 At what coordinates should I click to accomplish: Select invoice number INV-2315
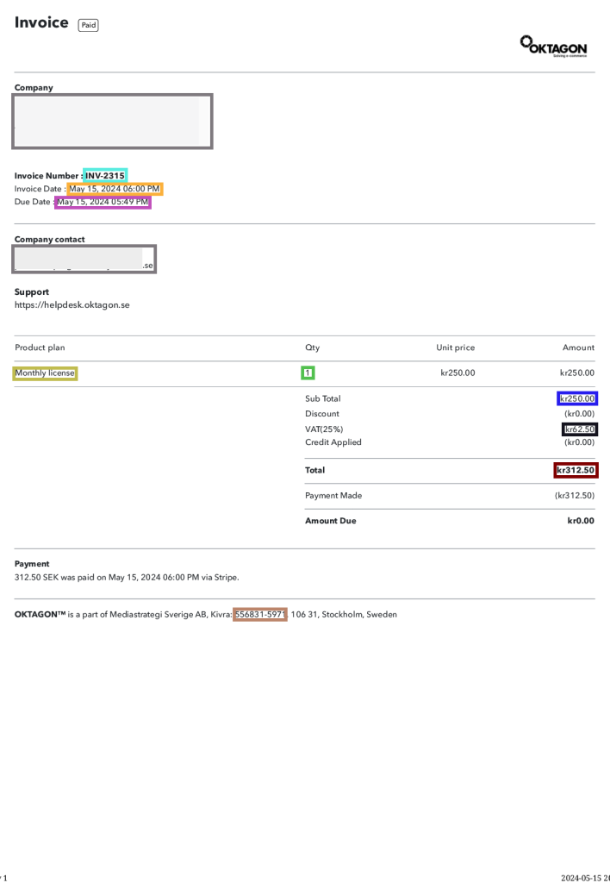tap(105, 176)
